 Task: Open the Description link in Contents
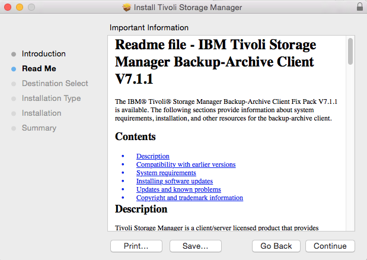point(153,156)
